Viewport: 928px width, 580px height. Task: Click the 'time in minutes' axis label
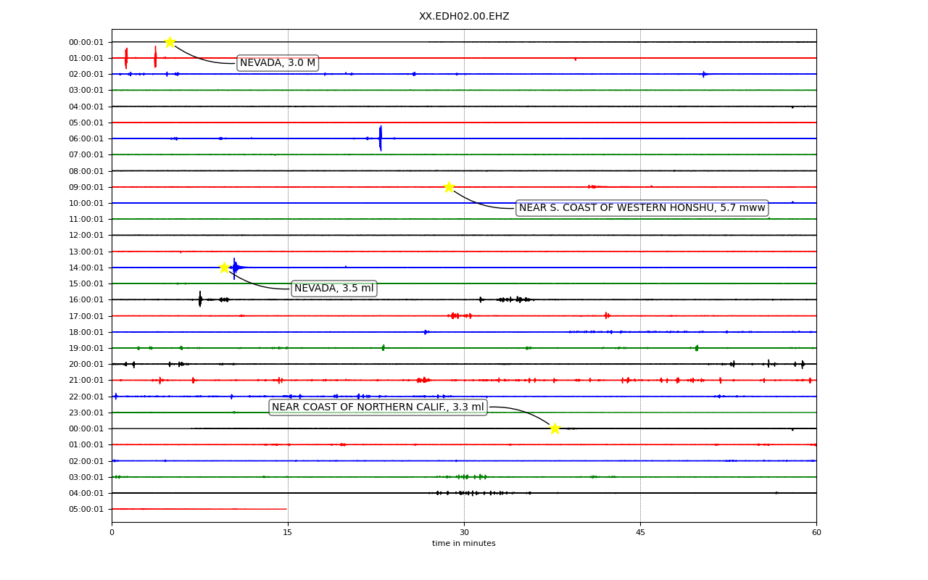(464, 544)
